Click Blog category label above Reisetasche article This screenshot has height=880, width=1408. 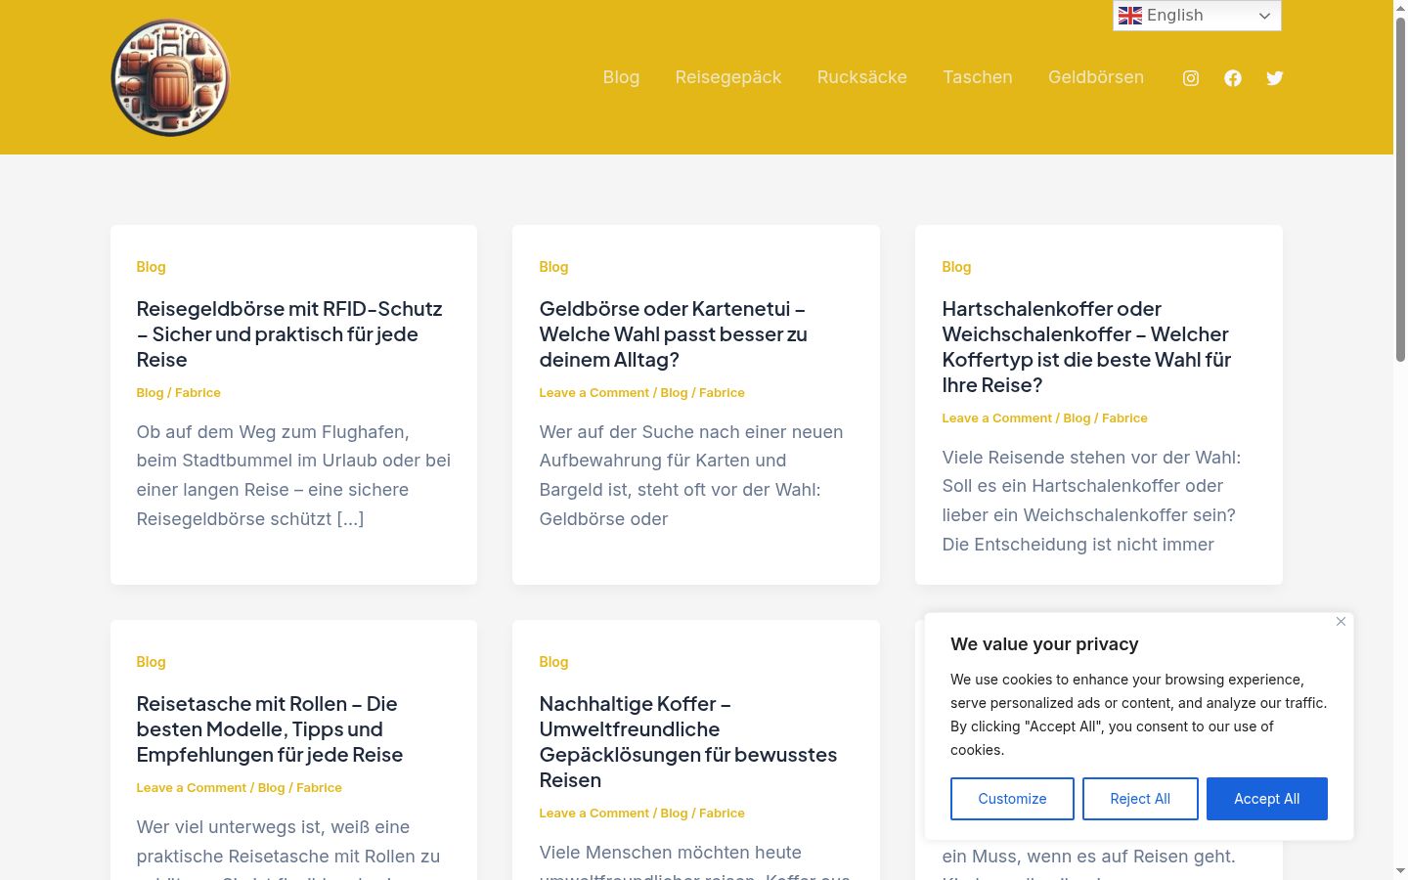click(x=152, y=662)
